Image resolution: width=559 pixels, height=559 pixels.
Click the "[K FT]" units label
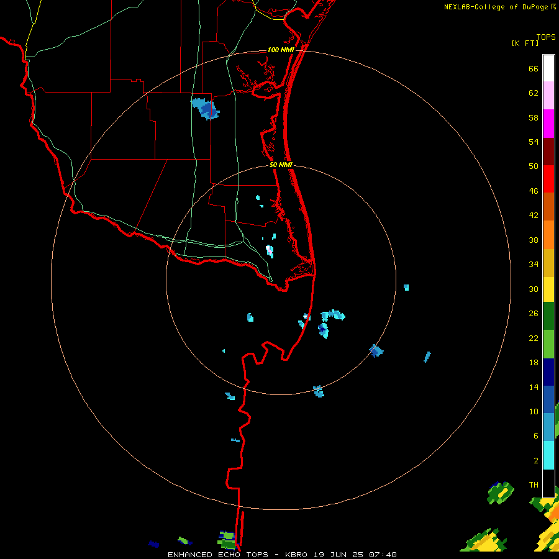(x=525, y=43)
